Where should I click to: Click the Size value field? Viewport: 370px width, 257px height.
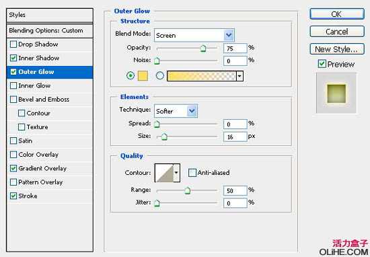[x=235, y=137]
